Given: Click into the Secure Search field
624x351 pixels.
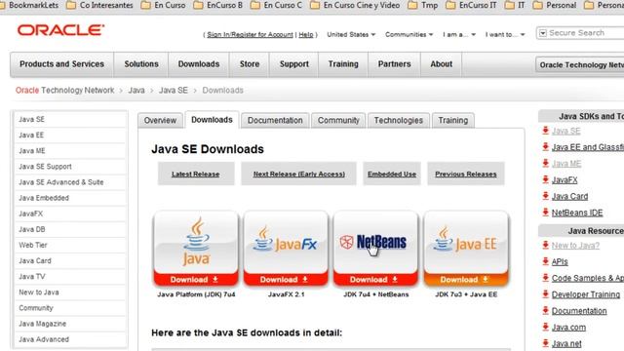Looking at the screenshot, I should coord(585,33).
